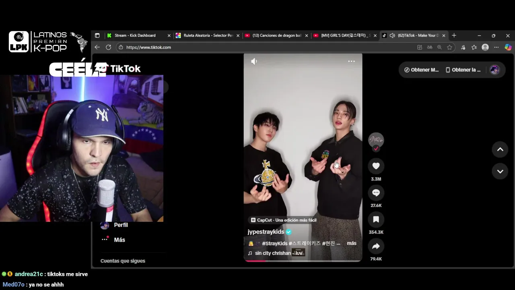The width and height of the screenshot is (515, 290).
Task: Open the apps available icon in address bar
Action: pos(420,47)
